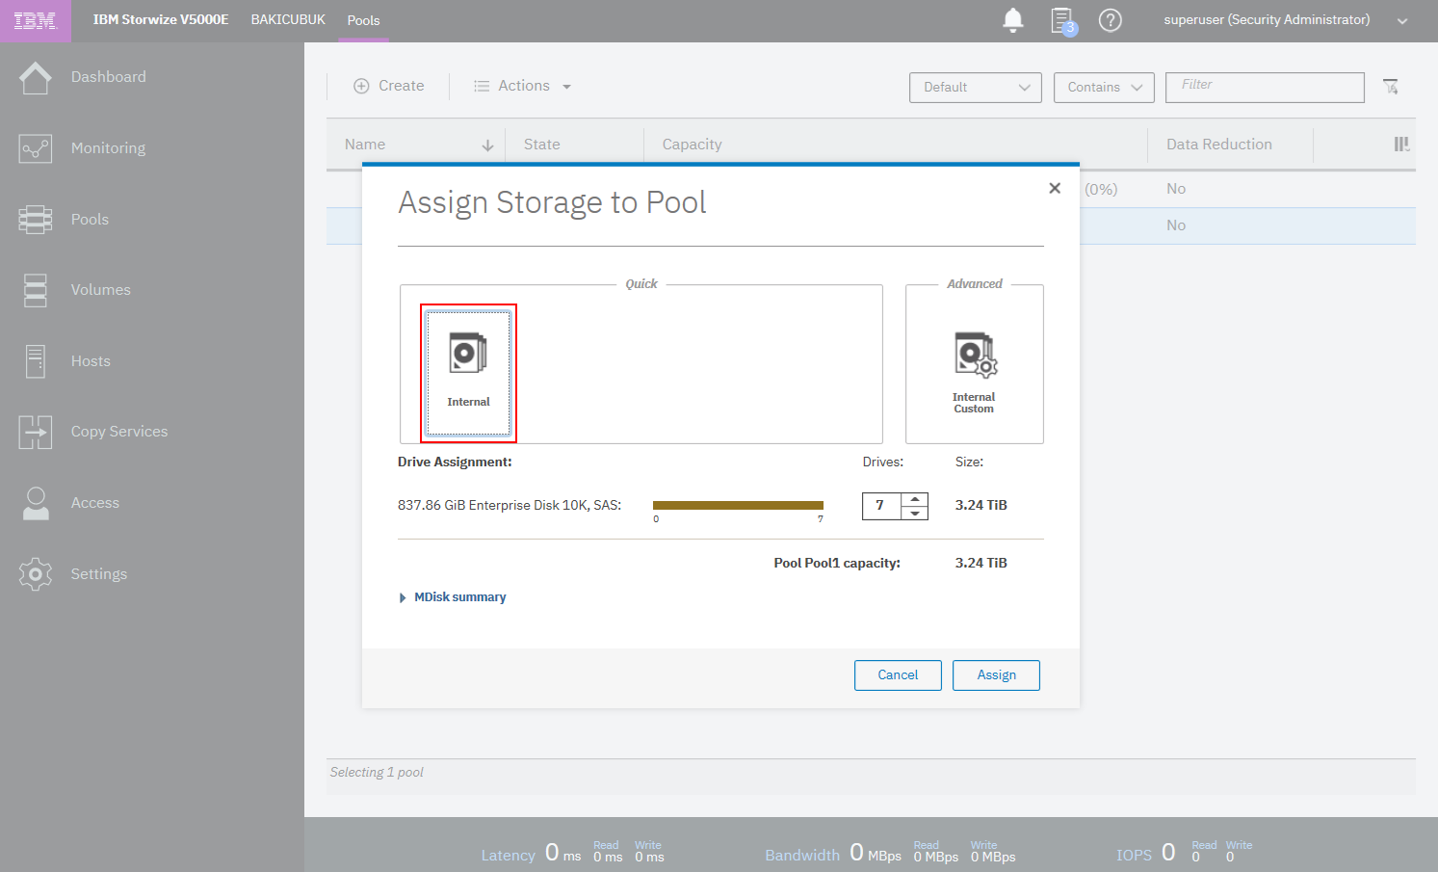Open the Pools breadcrumb tab

coord(363,20)
